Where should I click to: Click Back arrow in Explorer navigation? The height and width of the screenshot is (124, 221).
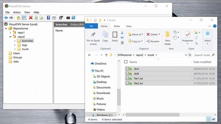(x=89, y=55)
